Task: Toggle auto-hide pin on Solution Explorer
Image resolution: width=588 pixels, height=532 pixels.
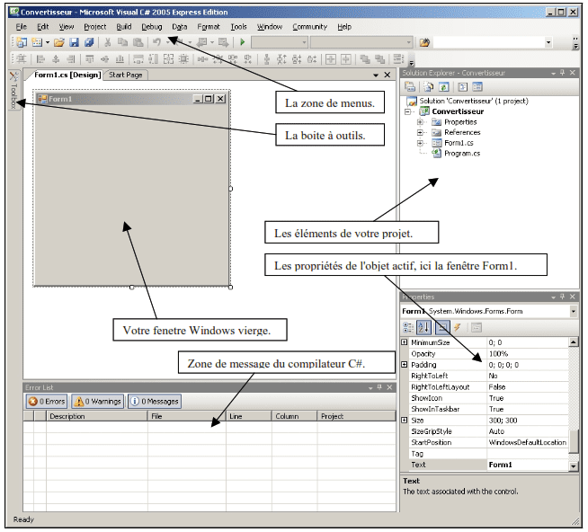Action: tap(562, 73)
